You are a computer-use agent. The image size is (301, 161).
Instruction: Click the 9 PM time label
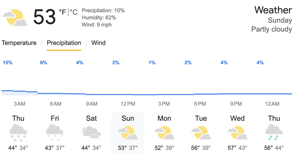point(236,104)
